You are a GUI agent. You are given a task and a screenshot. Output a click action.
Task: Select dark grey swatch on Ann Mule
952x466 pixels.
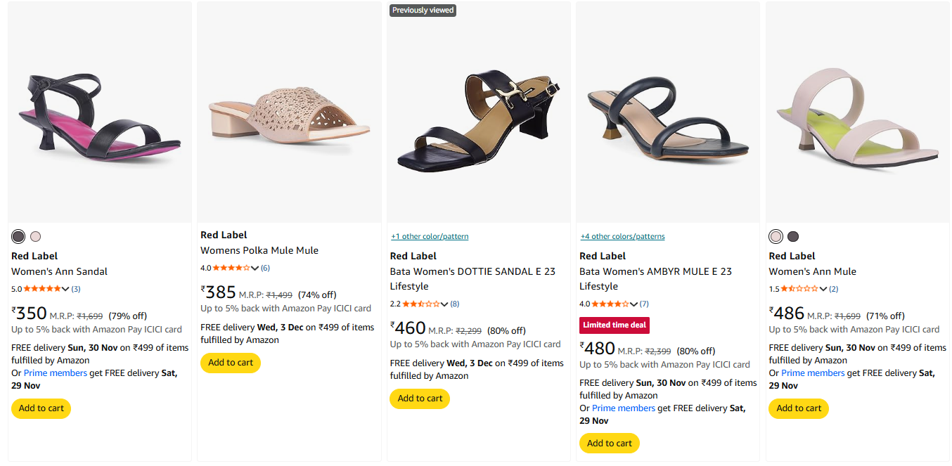[x=793, y=237]
